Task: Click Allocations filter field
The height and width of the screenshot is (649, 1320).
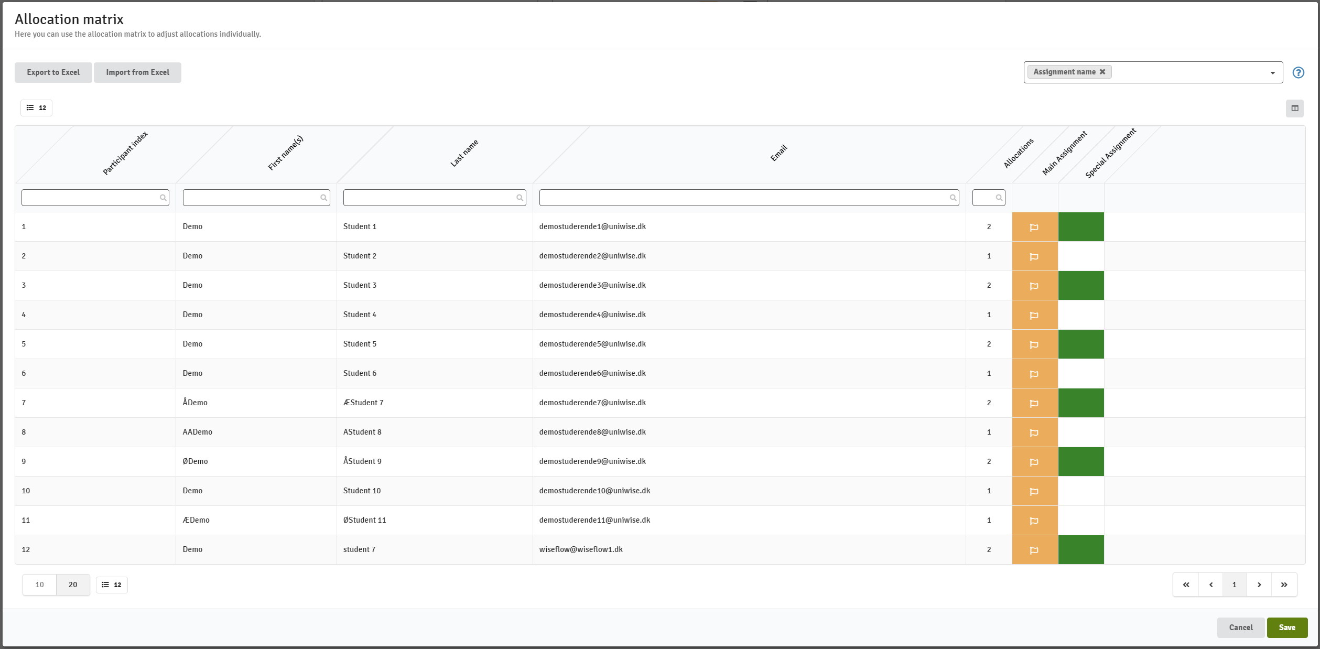Action: (989, 198)
